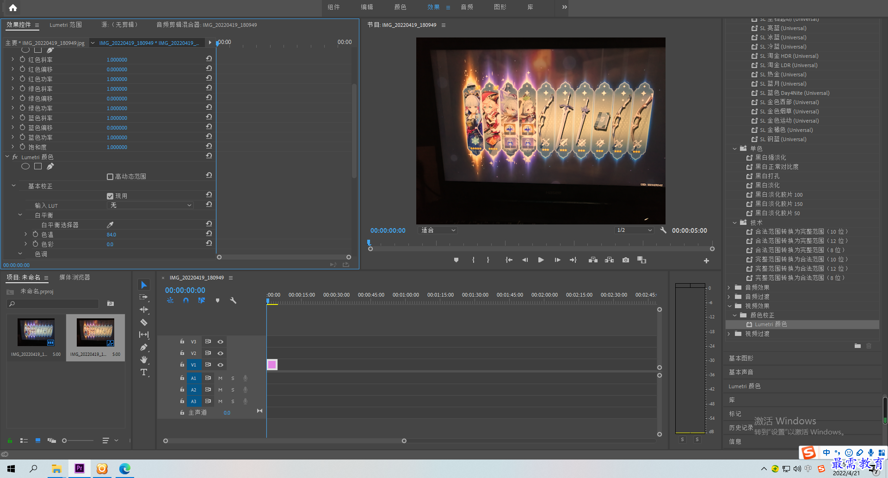Solo audio track A2
This screenshot has width=888, height=478.
coord(233,390)
